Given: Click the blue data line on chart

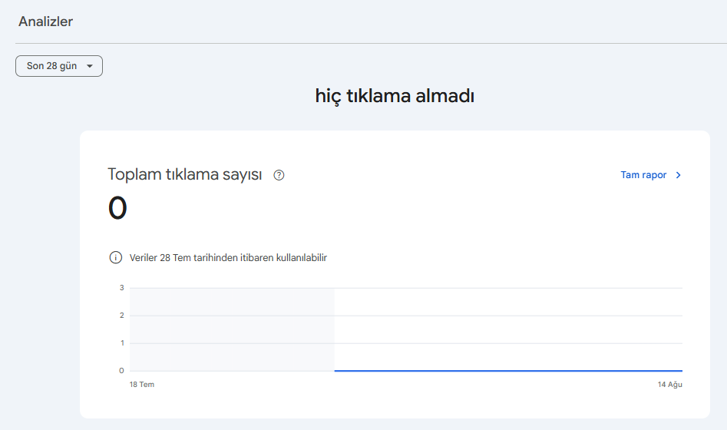Looking at the screenshot, I should point(508,371).
